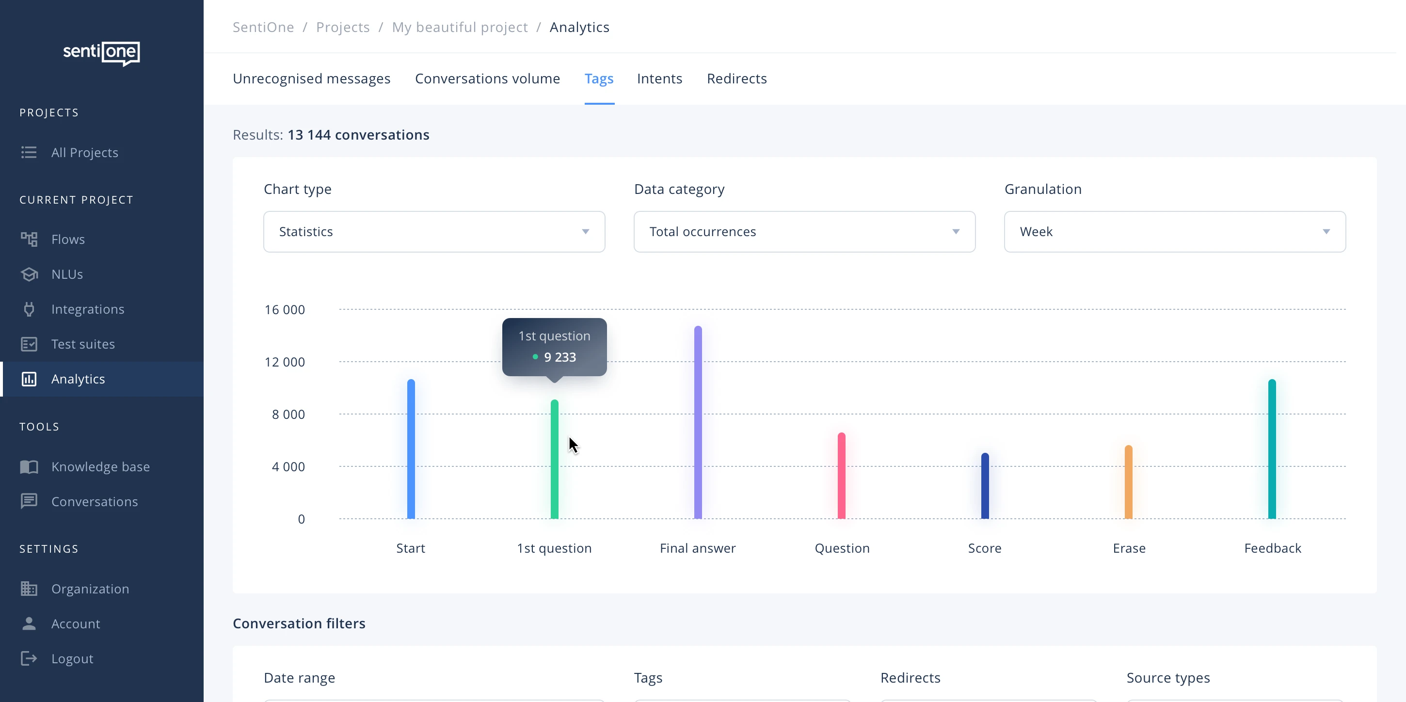The image size is (1406, 702).
Task: Click the purple Final answer bar
Action: click(x=698, y=423)
